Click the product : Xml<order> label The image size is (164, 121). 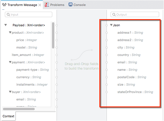pyautogui.click(x=28, y=33)
